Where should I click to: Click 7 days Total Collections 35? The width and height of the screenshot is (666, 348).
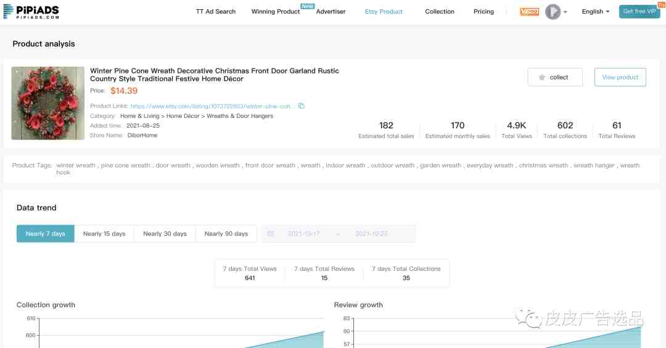pyautogui.click(x=406, y=273)
